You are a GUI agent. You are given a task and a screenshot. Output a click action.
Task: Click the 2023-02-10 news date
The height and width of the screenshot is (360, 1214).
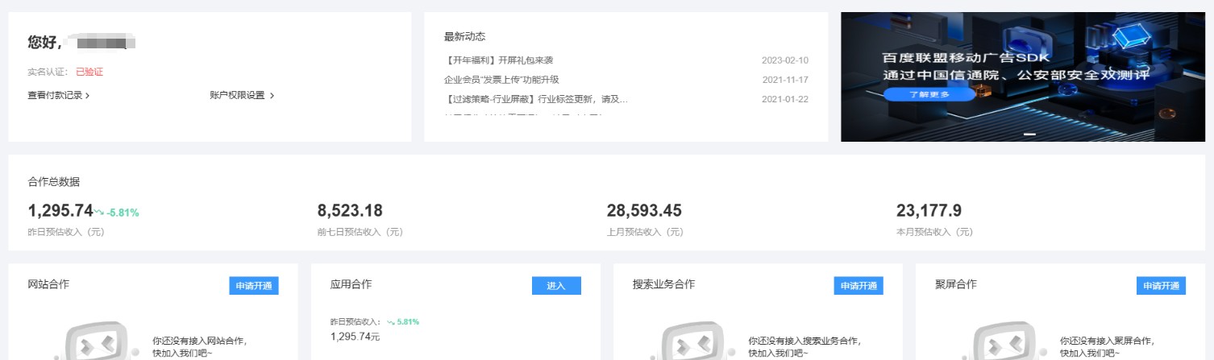784,60
